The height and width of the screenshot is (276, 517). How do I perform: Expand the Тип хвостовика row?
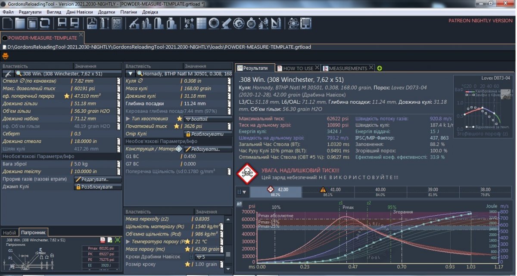(128, 118)
